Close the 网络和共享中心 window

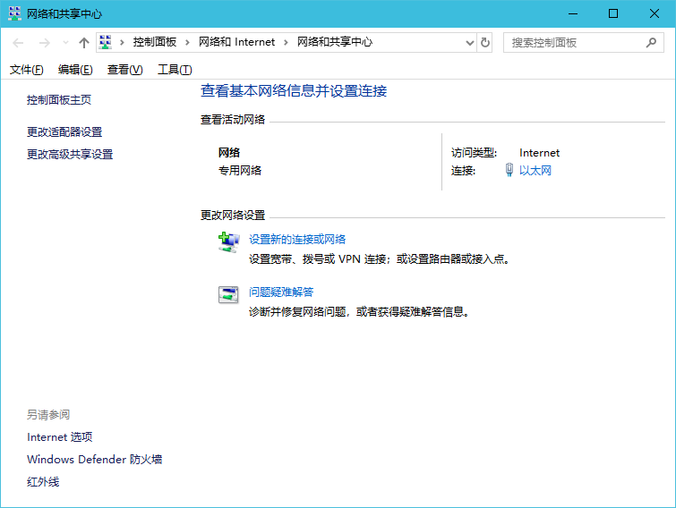pyautogui.click(x=654, y=13)
